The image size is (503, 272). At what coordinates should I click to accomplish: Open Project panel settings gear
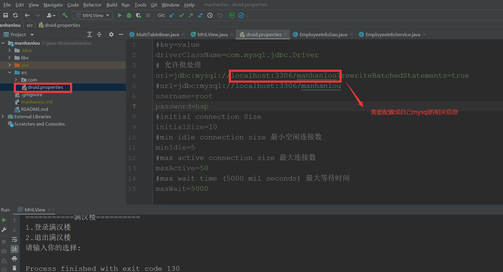111,34
